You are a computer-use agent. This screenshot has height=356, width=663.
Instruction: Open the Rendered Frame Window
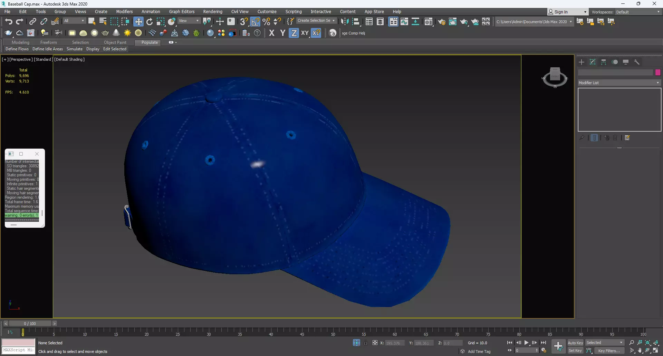pos(453,22)
